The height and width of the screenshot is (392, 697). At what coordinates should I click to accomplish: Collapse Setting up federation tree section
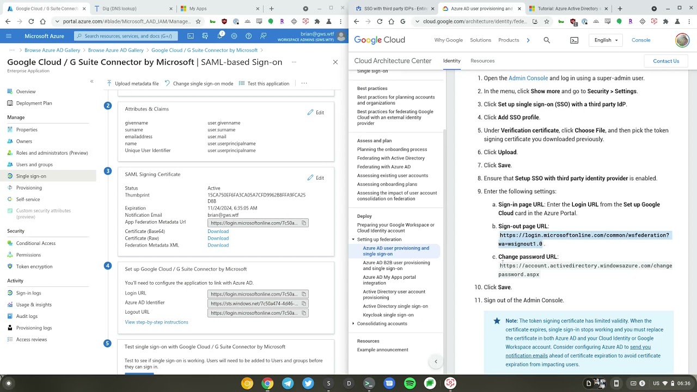click(353, 240)
